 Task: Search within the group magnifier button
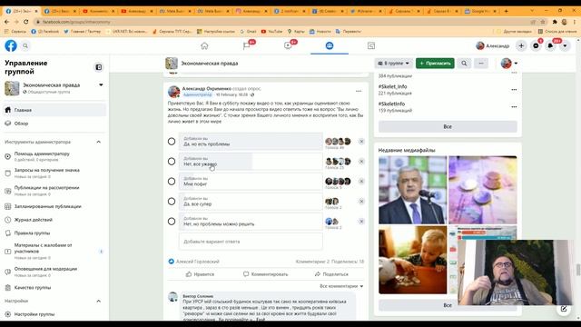[464, 64]
